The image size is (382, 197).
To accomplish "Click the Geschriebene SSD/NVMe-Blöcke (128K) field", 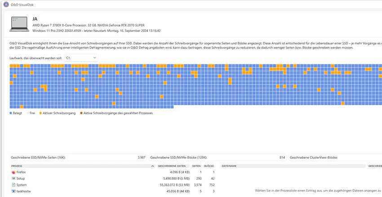I will (x=218, y=157).
